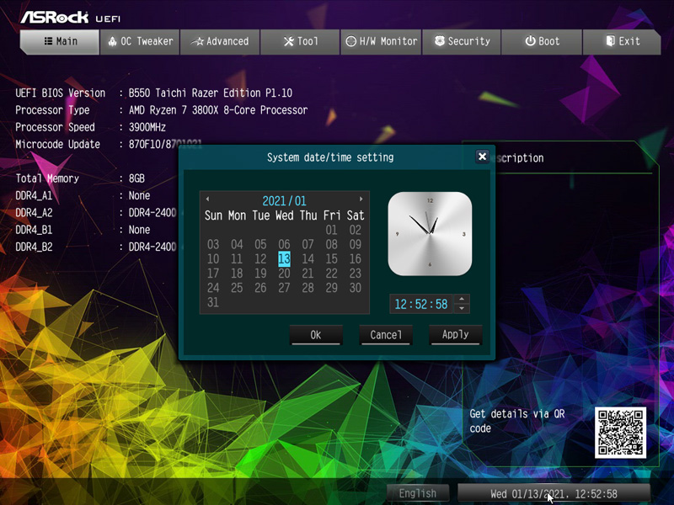
Task: Select day 07 in the calendar
Action: tap(308, 245)
